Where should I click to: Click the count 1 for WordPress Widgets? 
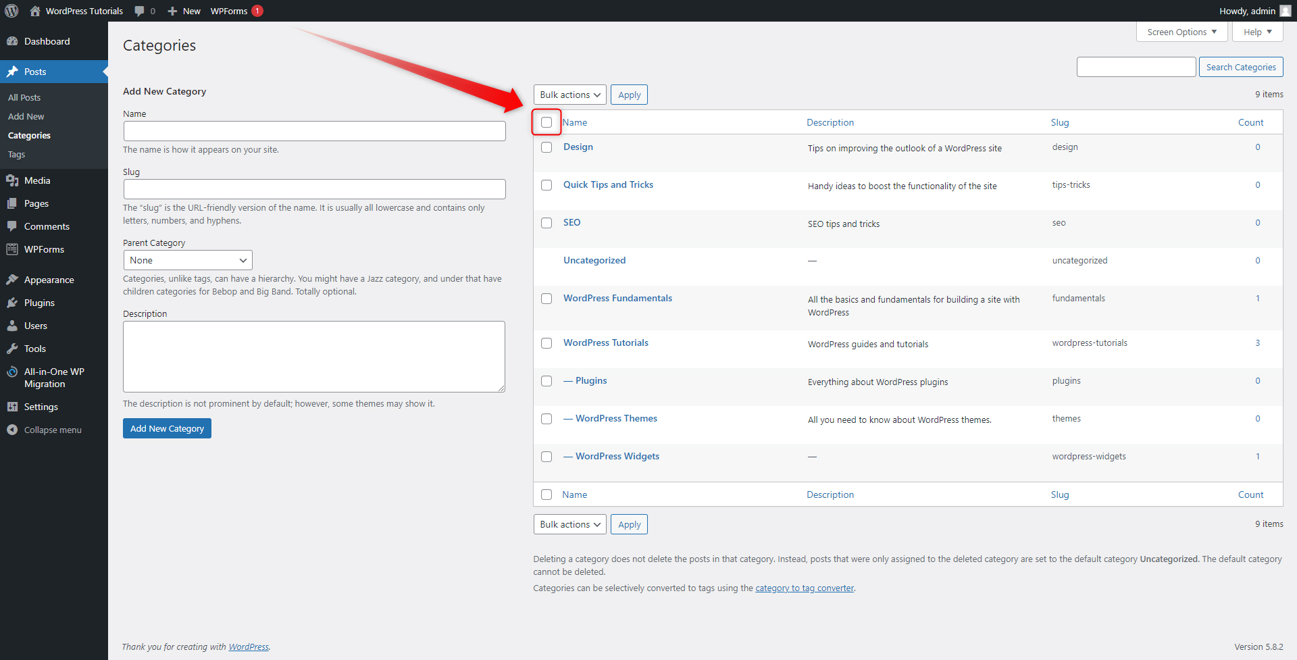[x=1258, y=456]
